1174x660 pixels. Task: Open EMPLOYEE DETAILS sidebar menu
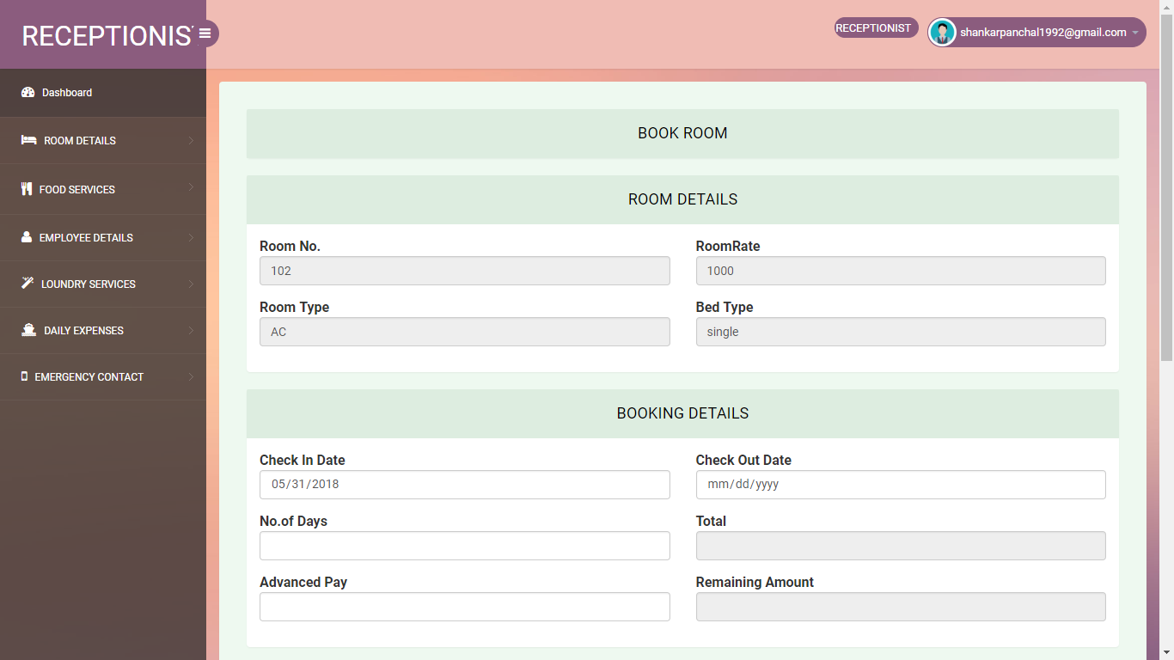(103, 237)
